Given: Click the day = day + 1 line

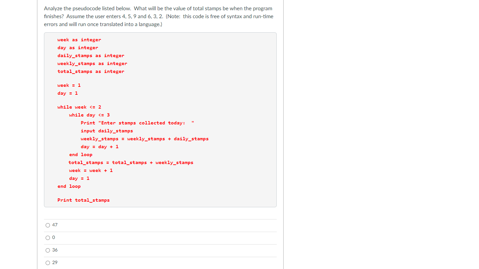Looking at the screenshot, I should point(100,147).
